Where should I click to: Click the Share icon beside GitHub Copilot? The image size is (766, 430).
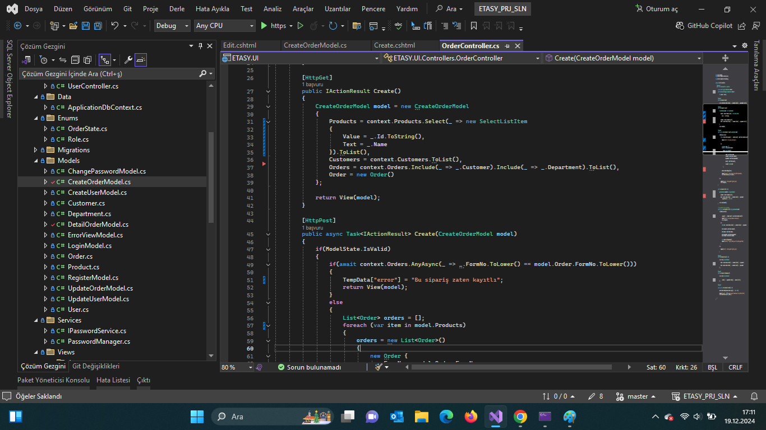(x=742, y=26)
